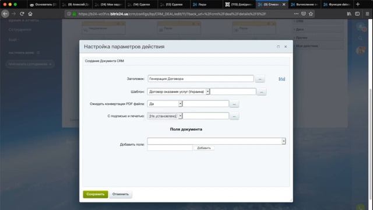Reload the page with the refresh icon

(22, 14)
